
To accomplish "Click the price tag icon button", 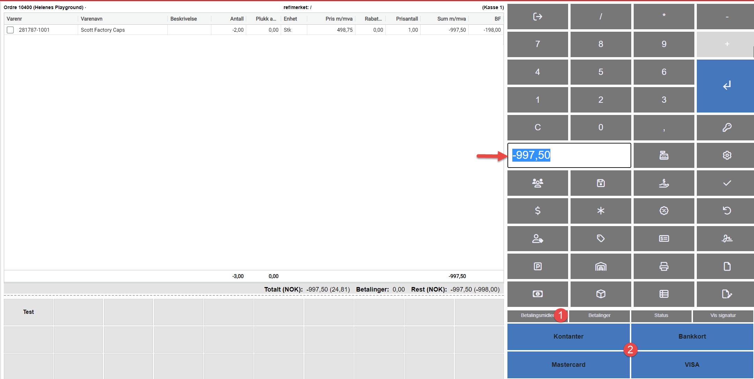I will coord(601,239).
